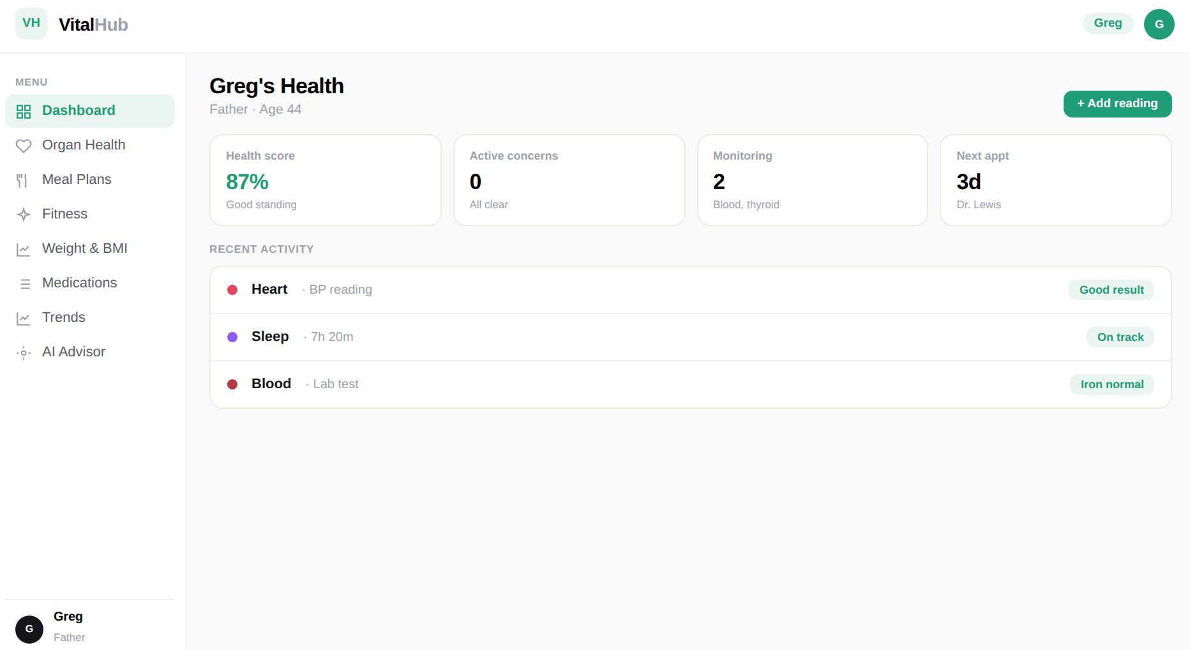This screenshot has width=1190, height=650.
Task: Click Greg's name in sidebar footer
Action: pyautogui.click(x=68, y=617)
